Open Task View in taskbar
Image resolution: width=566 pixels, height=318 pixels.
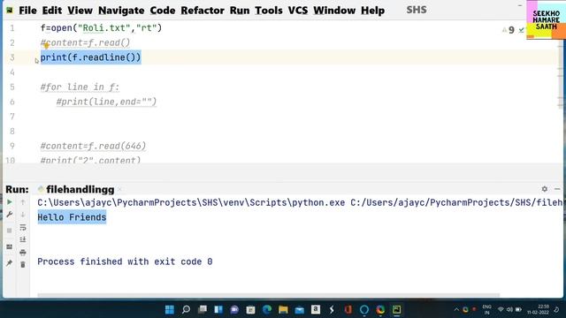203,309
